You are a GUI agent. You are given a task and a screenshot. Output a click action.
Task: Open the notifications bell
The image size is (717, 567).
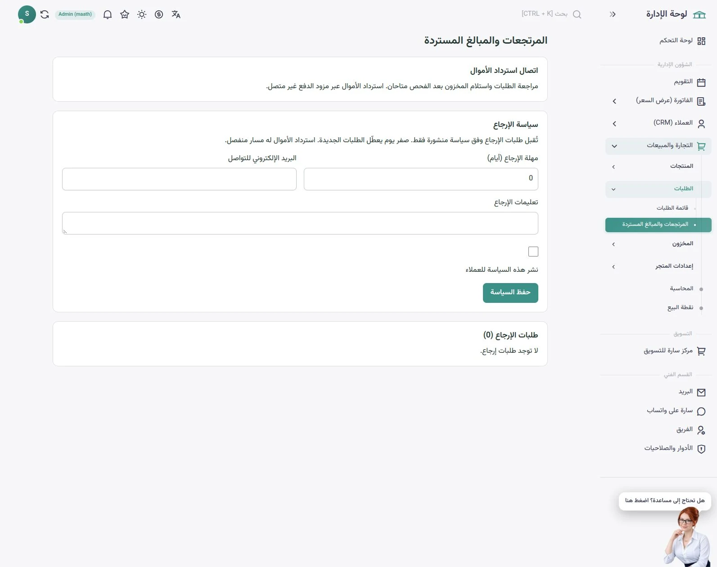point(108,14)
